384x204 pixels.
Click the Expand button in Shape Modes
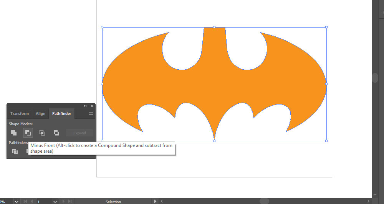(79, 133)
